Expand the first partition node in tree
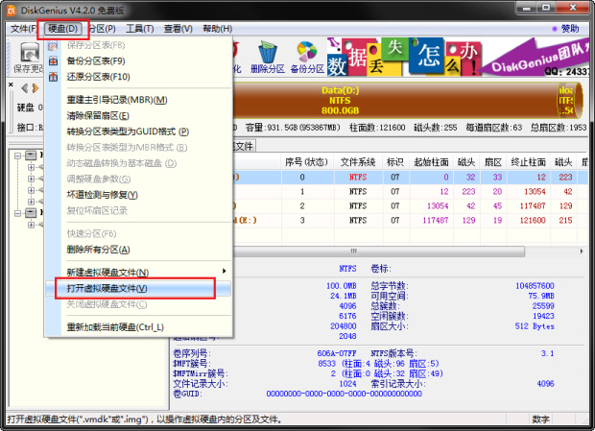Viewport: 595px width, 431px height. (x=31, y=167)
